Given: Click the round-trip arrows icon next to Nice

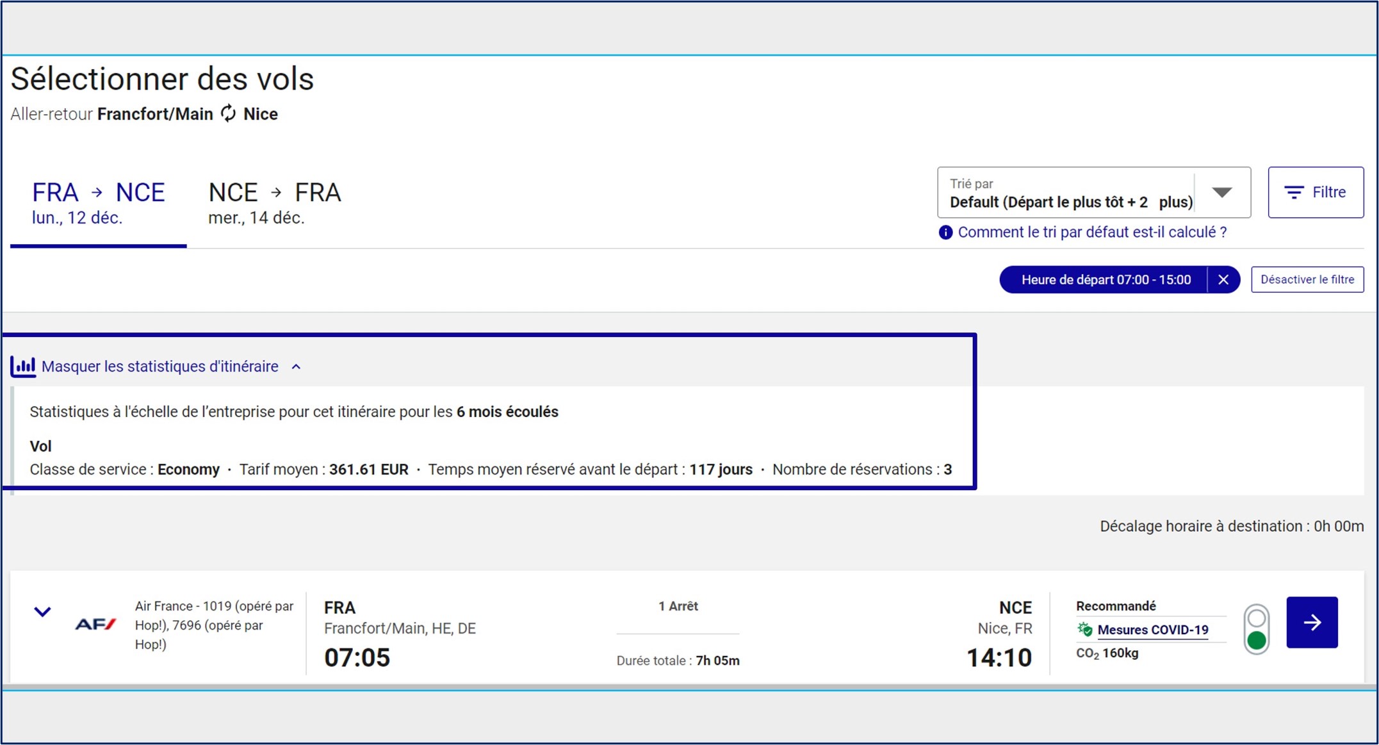Looking at the screenshot, I should coord(229,113).
